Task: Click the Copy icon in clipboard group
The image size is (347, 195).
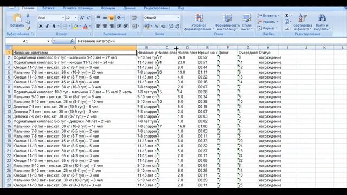Action: click(28, 22)
